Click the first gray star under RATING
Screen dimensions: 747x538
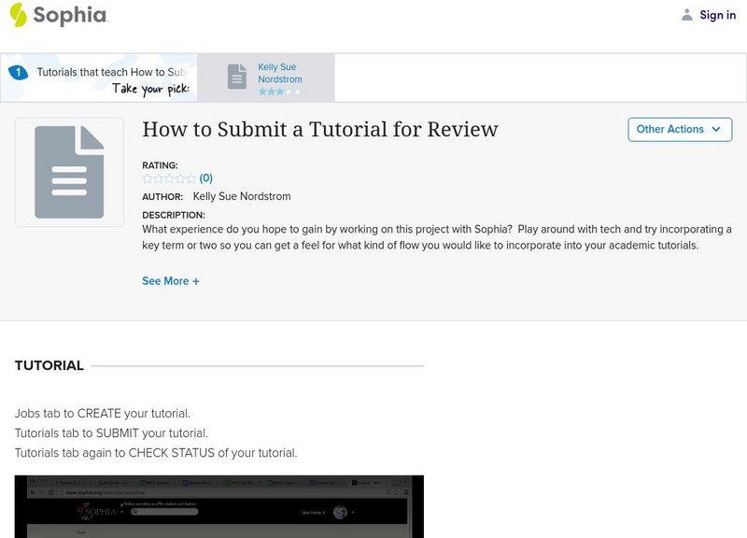[x=146, y=177]
